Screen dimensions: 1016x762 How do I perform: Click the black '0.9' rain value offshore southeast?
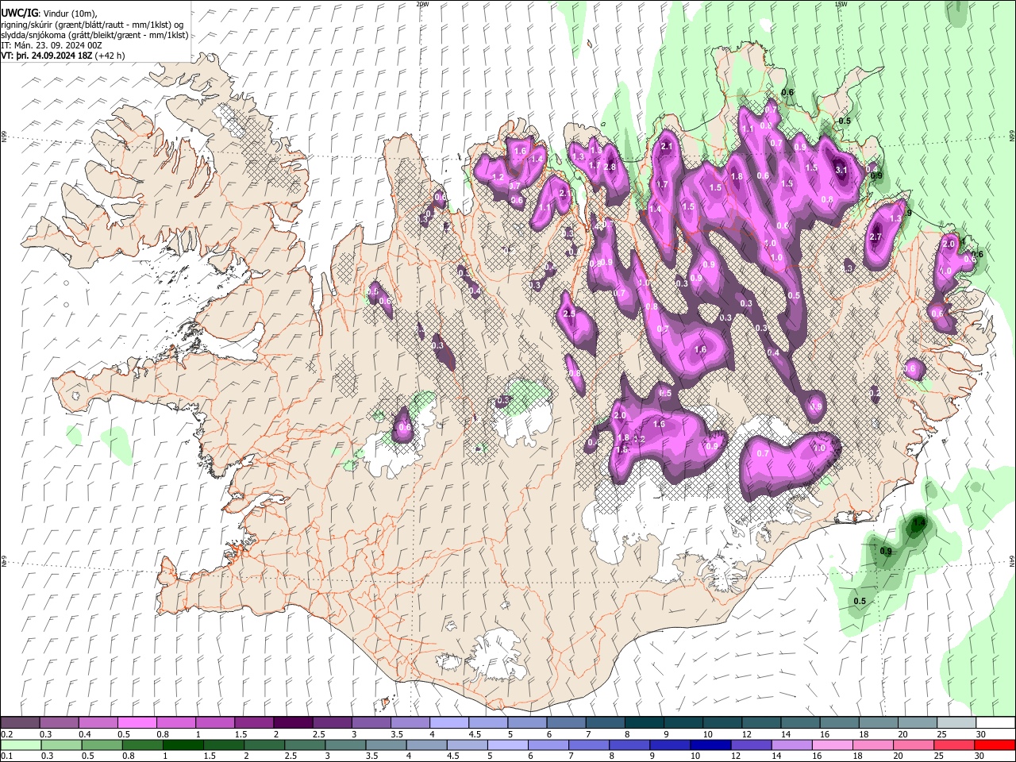tap(886, 551)
